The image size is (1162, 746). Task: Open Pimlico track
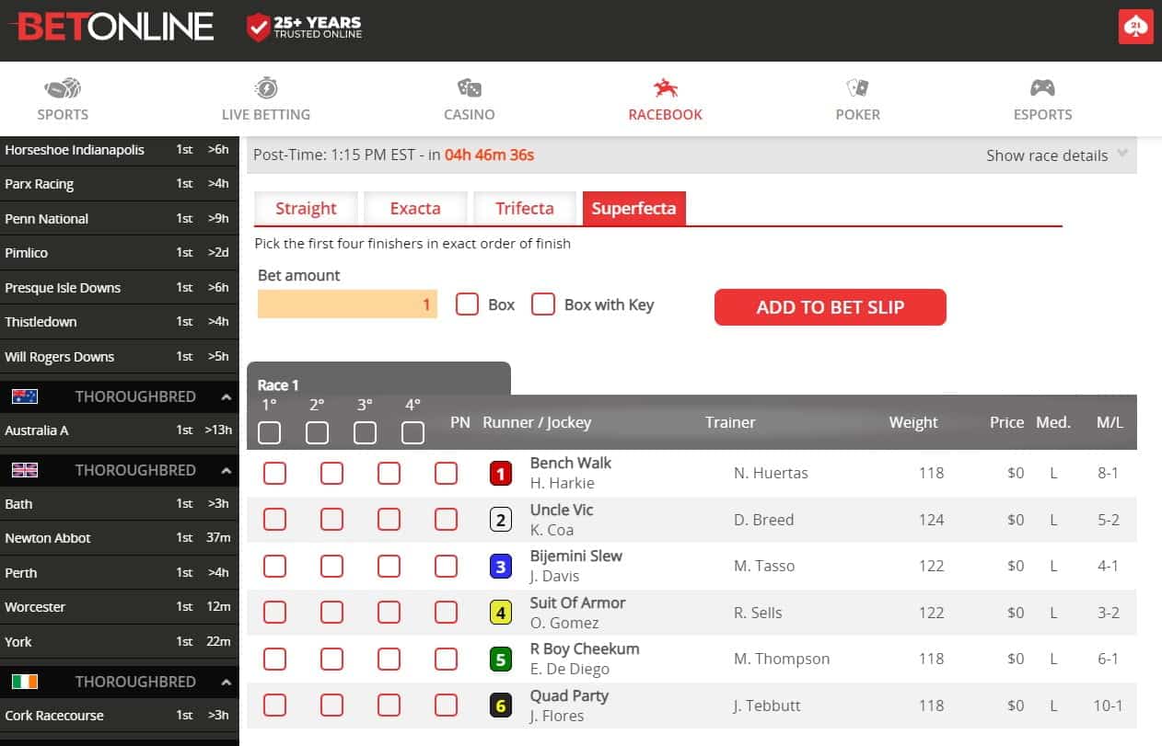click(x=119, y=253)
